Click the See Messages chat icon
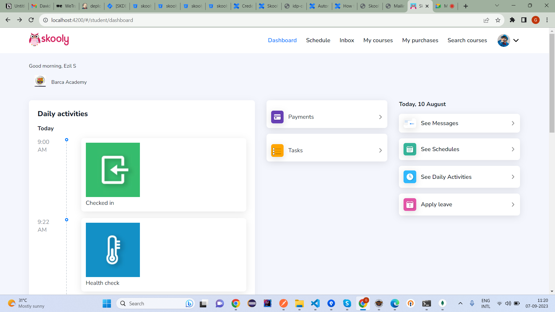 click(x=410, y=123)
